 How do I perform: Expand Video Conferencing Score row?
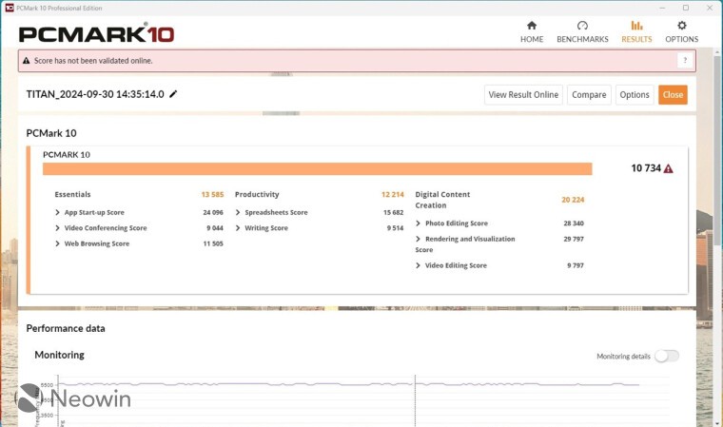pyautogui.click(x=58, y=228)
